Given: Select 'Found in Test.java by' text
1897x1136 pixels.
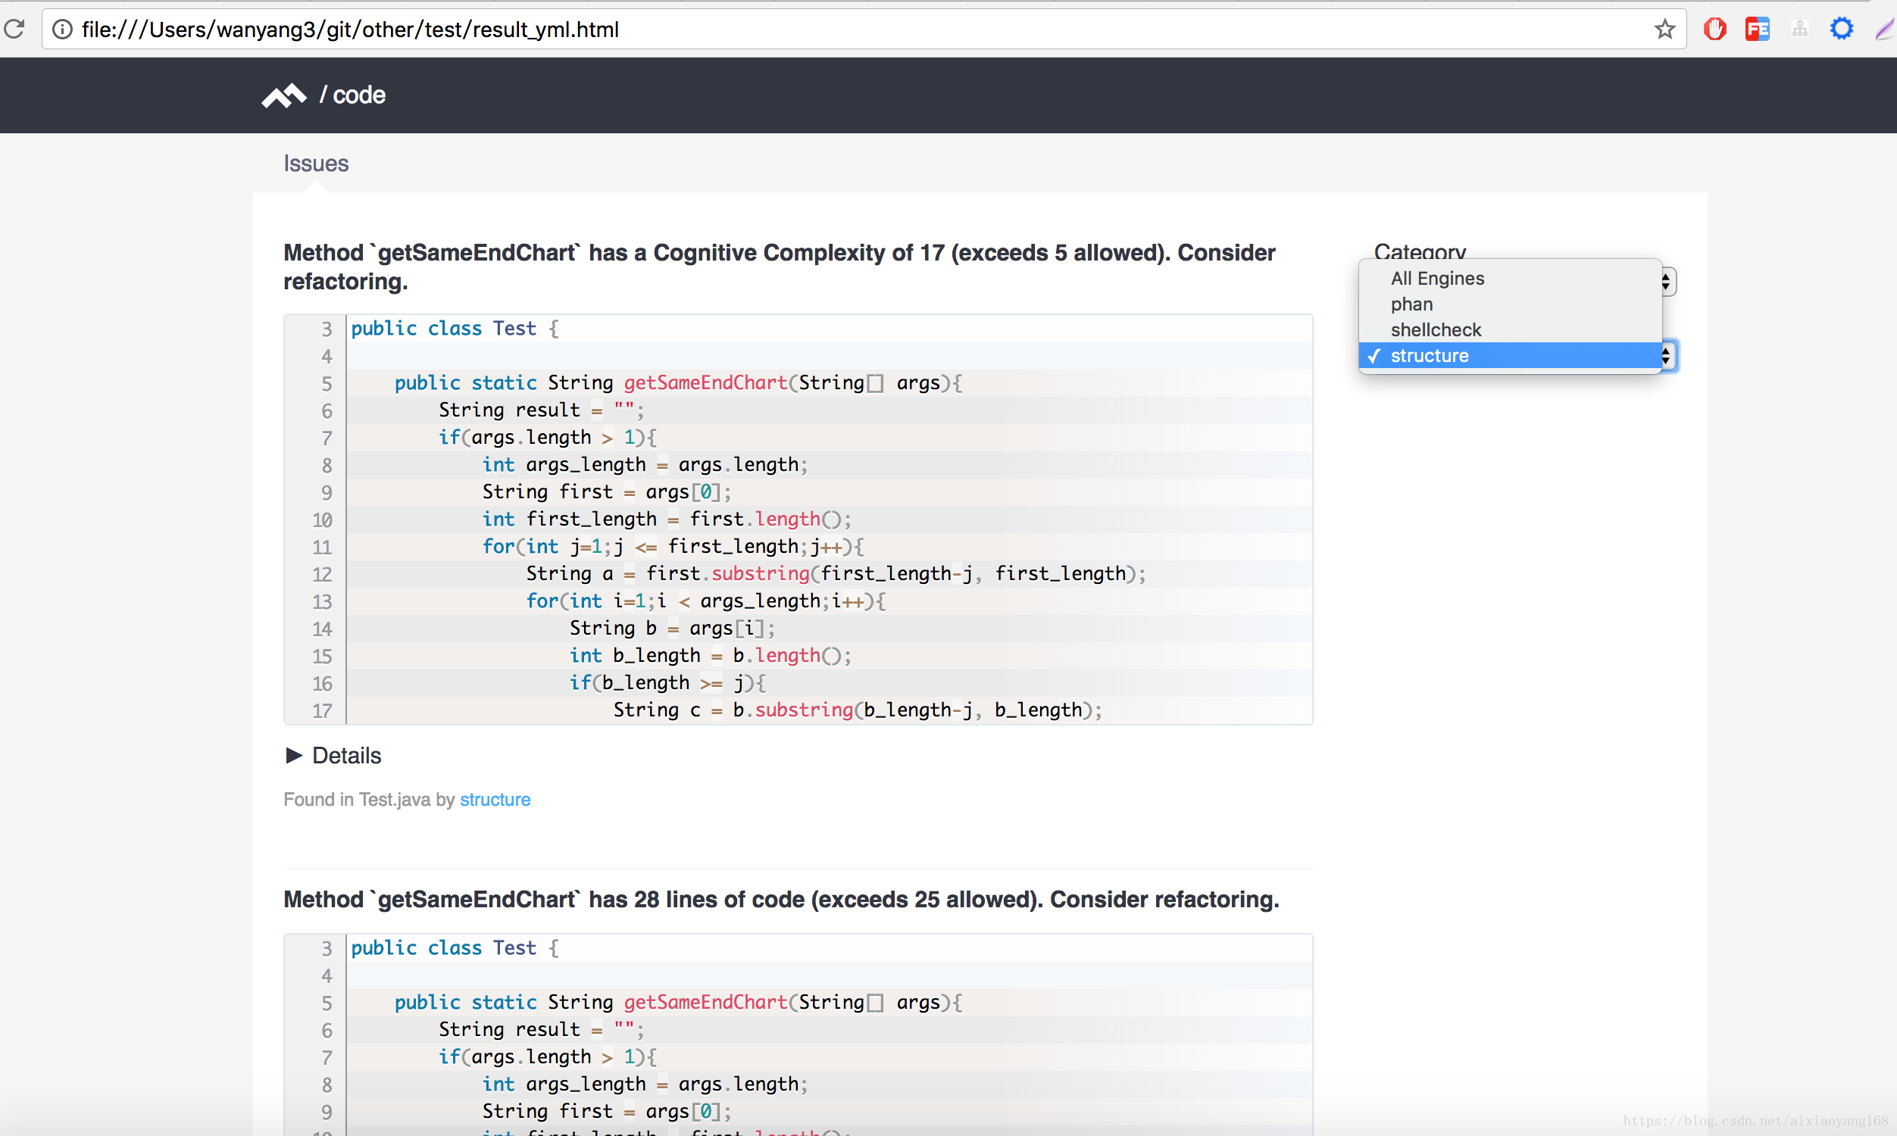Looking at the screenshot, I should (x=369, y=799).
